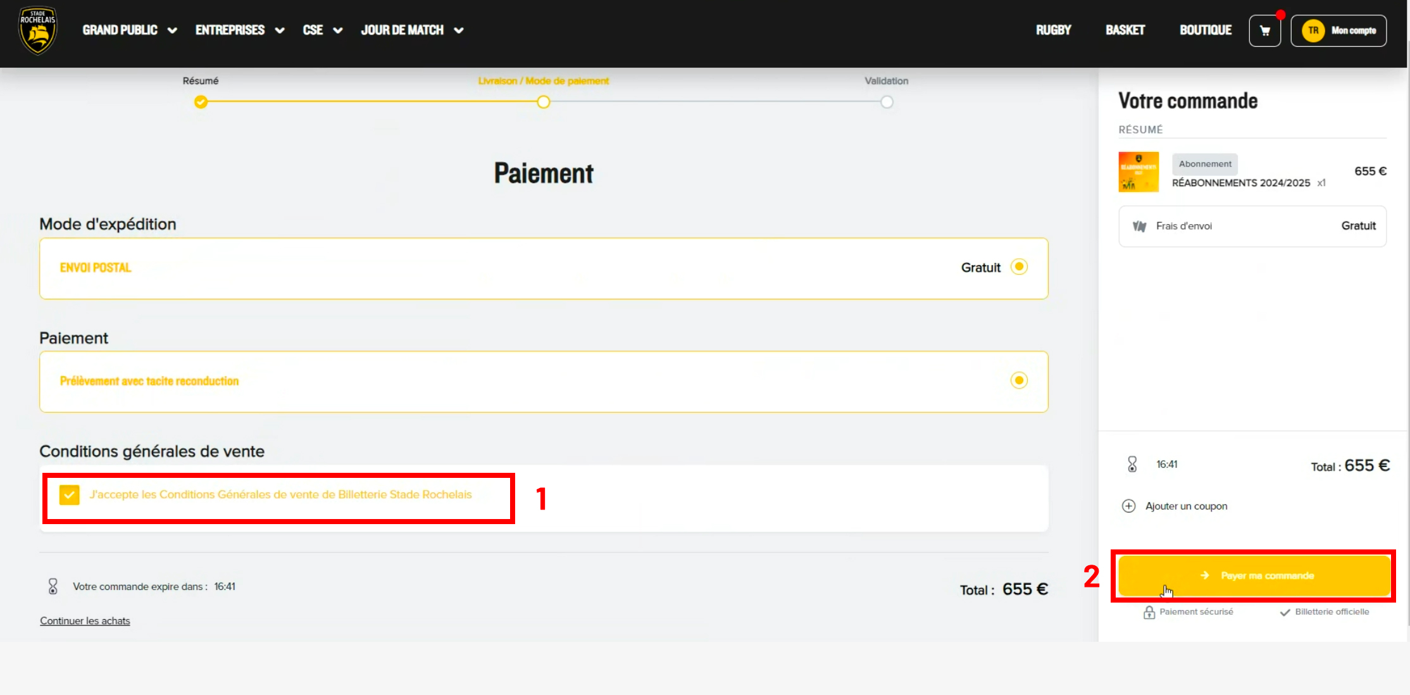
Task: Click the Livraison / Mode de paiement step marker
Action: click(x=543, y=102)
